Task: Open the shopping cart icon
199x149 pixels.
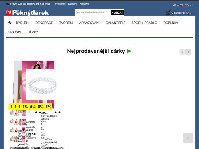Action: [x=168, y=12]
